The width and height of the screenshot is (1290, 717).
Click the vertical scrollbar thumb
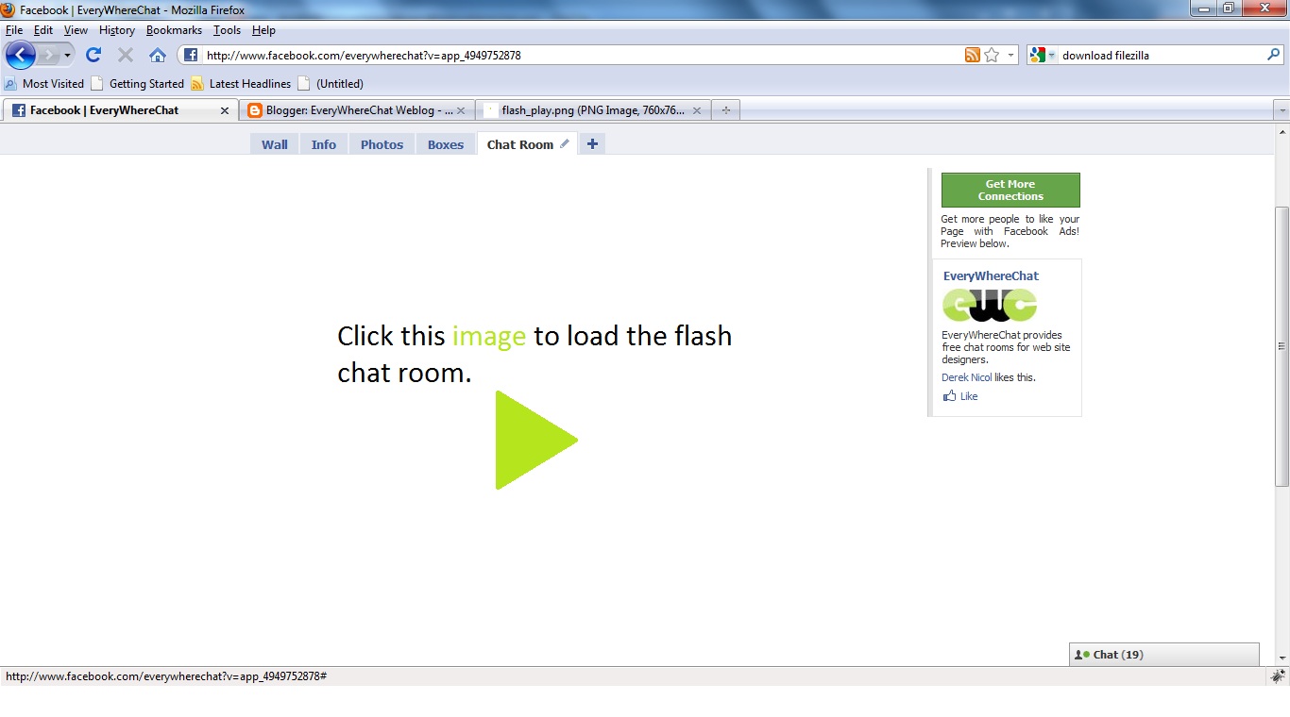coord(1282,346)
